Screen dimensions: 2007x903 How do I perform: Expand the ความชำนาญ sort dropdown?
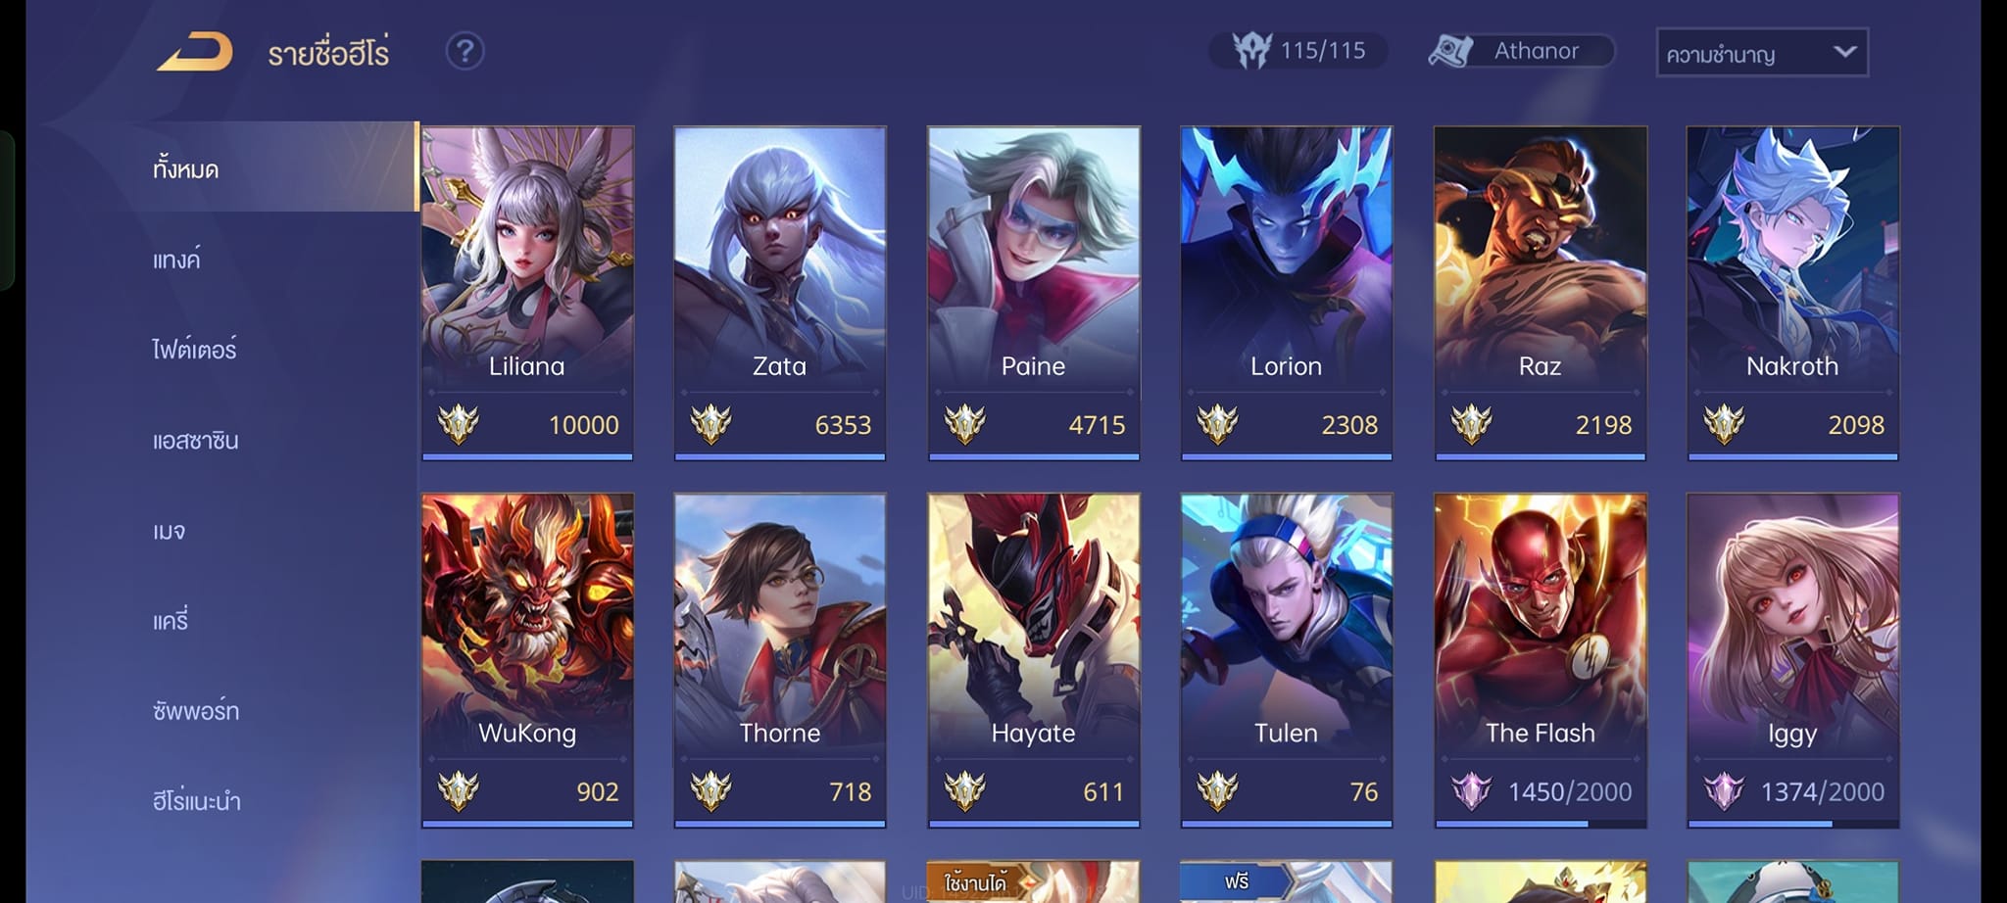[1761, 53]
